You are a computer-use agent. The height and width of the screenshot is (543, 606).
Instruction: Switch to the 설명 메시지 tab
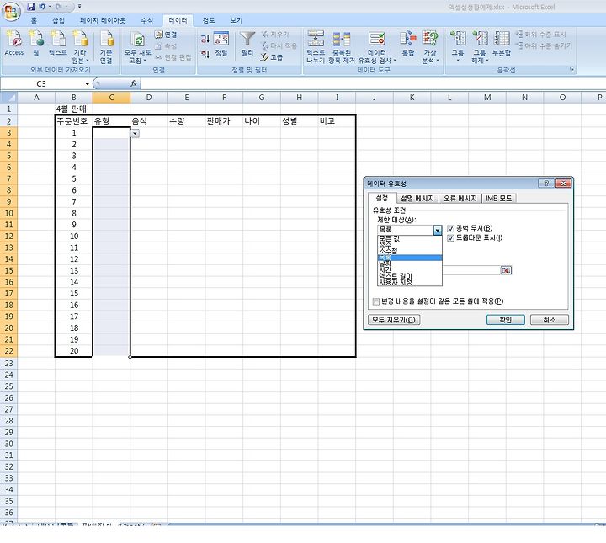click(x=417, y=199)
